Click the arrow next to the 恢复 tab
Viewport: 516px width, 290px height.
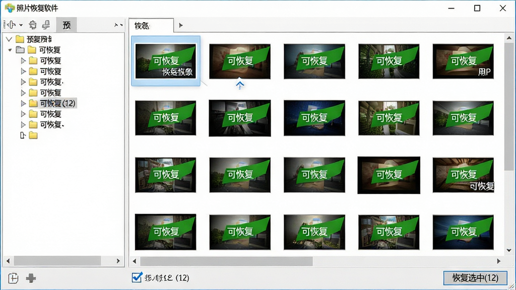[x=181, y=25]
